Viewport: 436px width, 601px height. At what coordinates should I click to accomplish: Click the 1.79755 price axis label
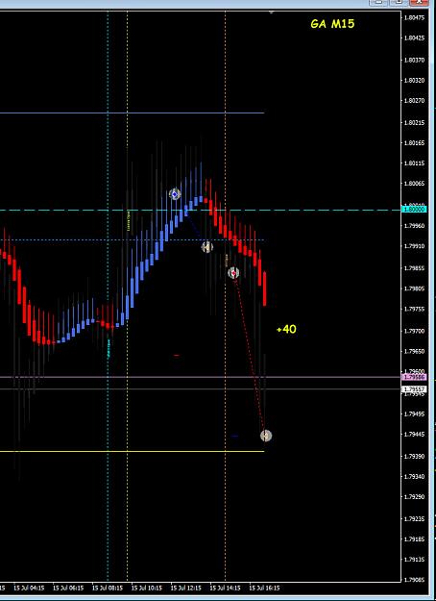(x=414, y=309)
